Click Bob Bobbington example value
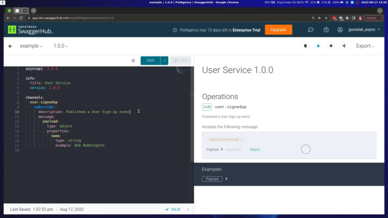Viewport: 388px width, 218px height. (x=89, y=145)
